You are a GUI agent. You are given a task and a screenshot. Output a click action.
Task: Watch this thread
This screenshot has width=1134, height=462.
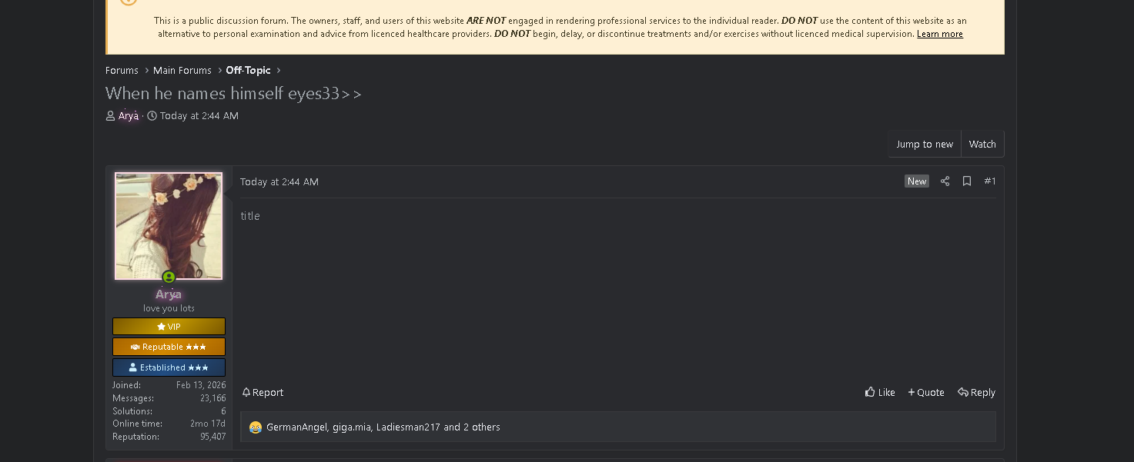pos(982,145)
